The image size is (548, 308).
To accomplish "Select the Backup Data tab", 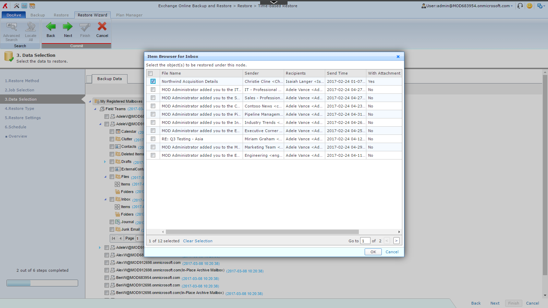I will coord(109,79).
